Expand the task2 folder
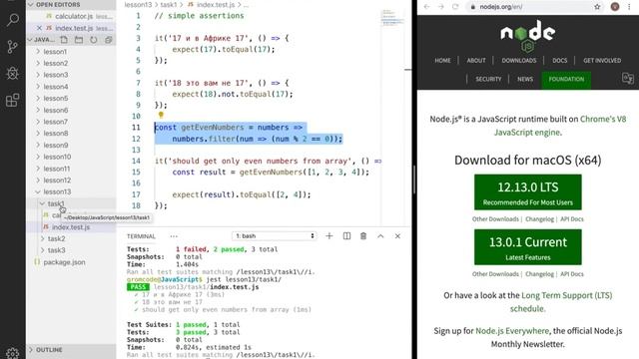 click(56, 238)
